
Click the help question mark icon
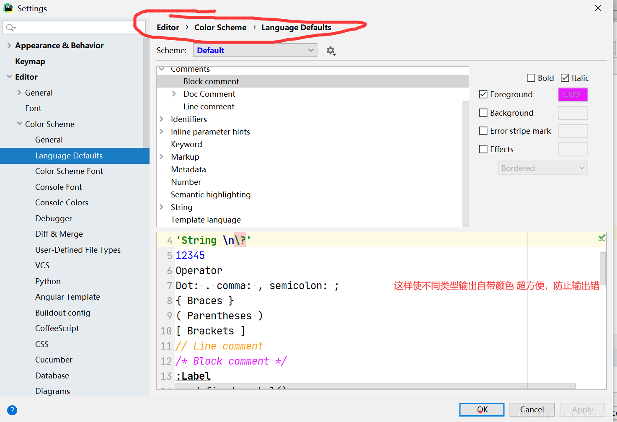pyautogui.click(x=12, y=410)
